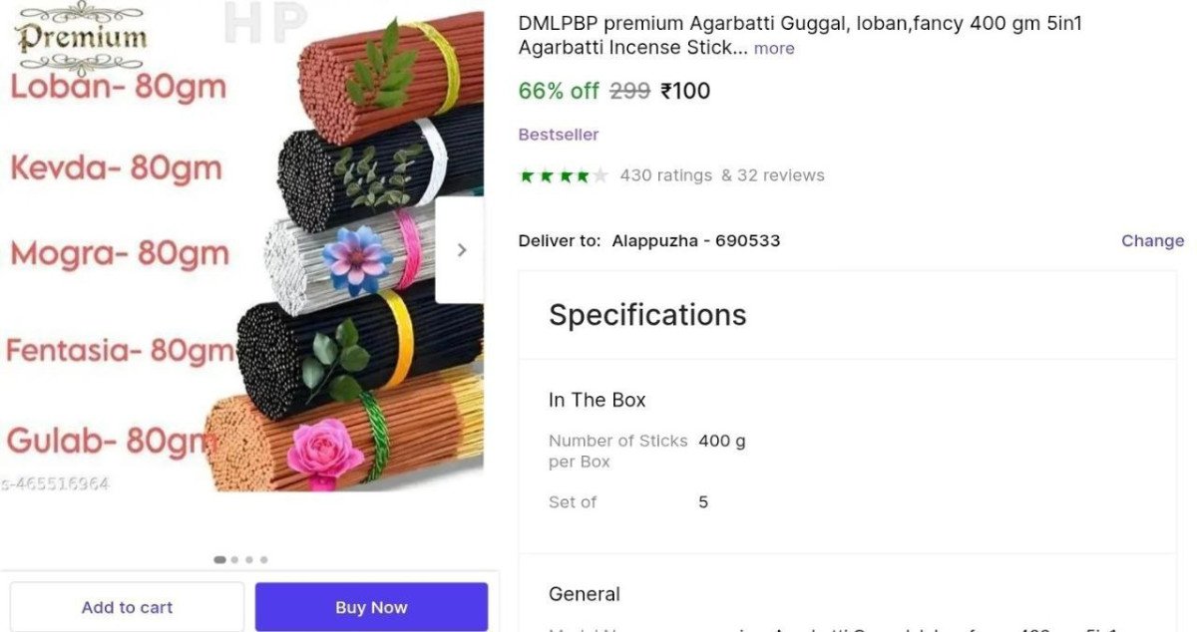
Task: Click the Specifications heading
Action: 647,315
